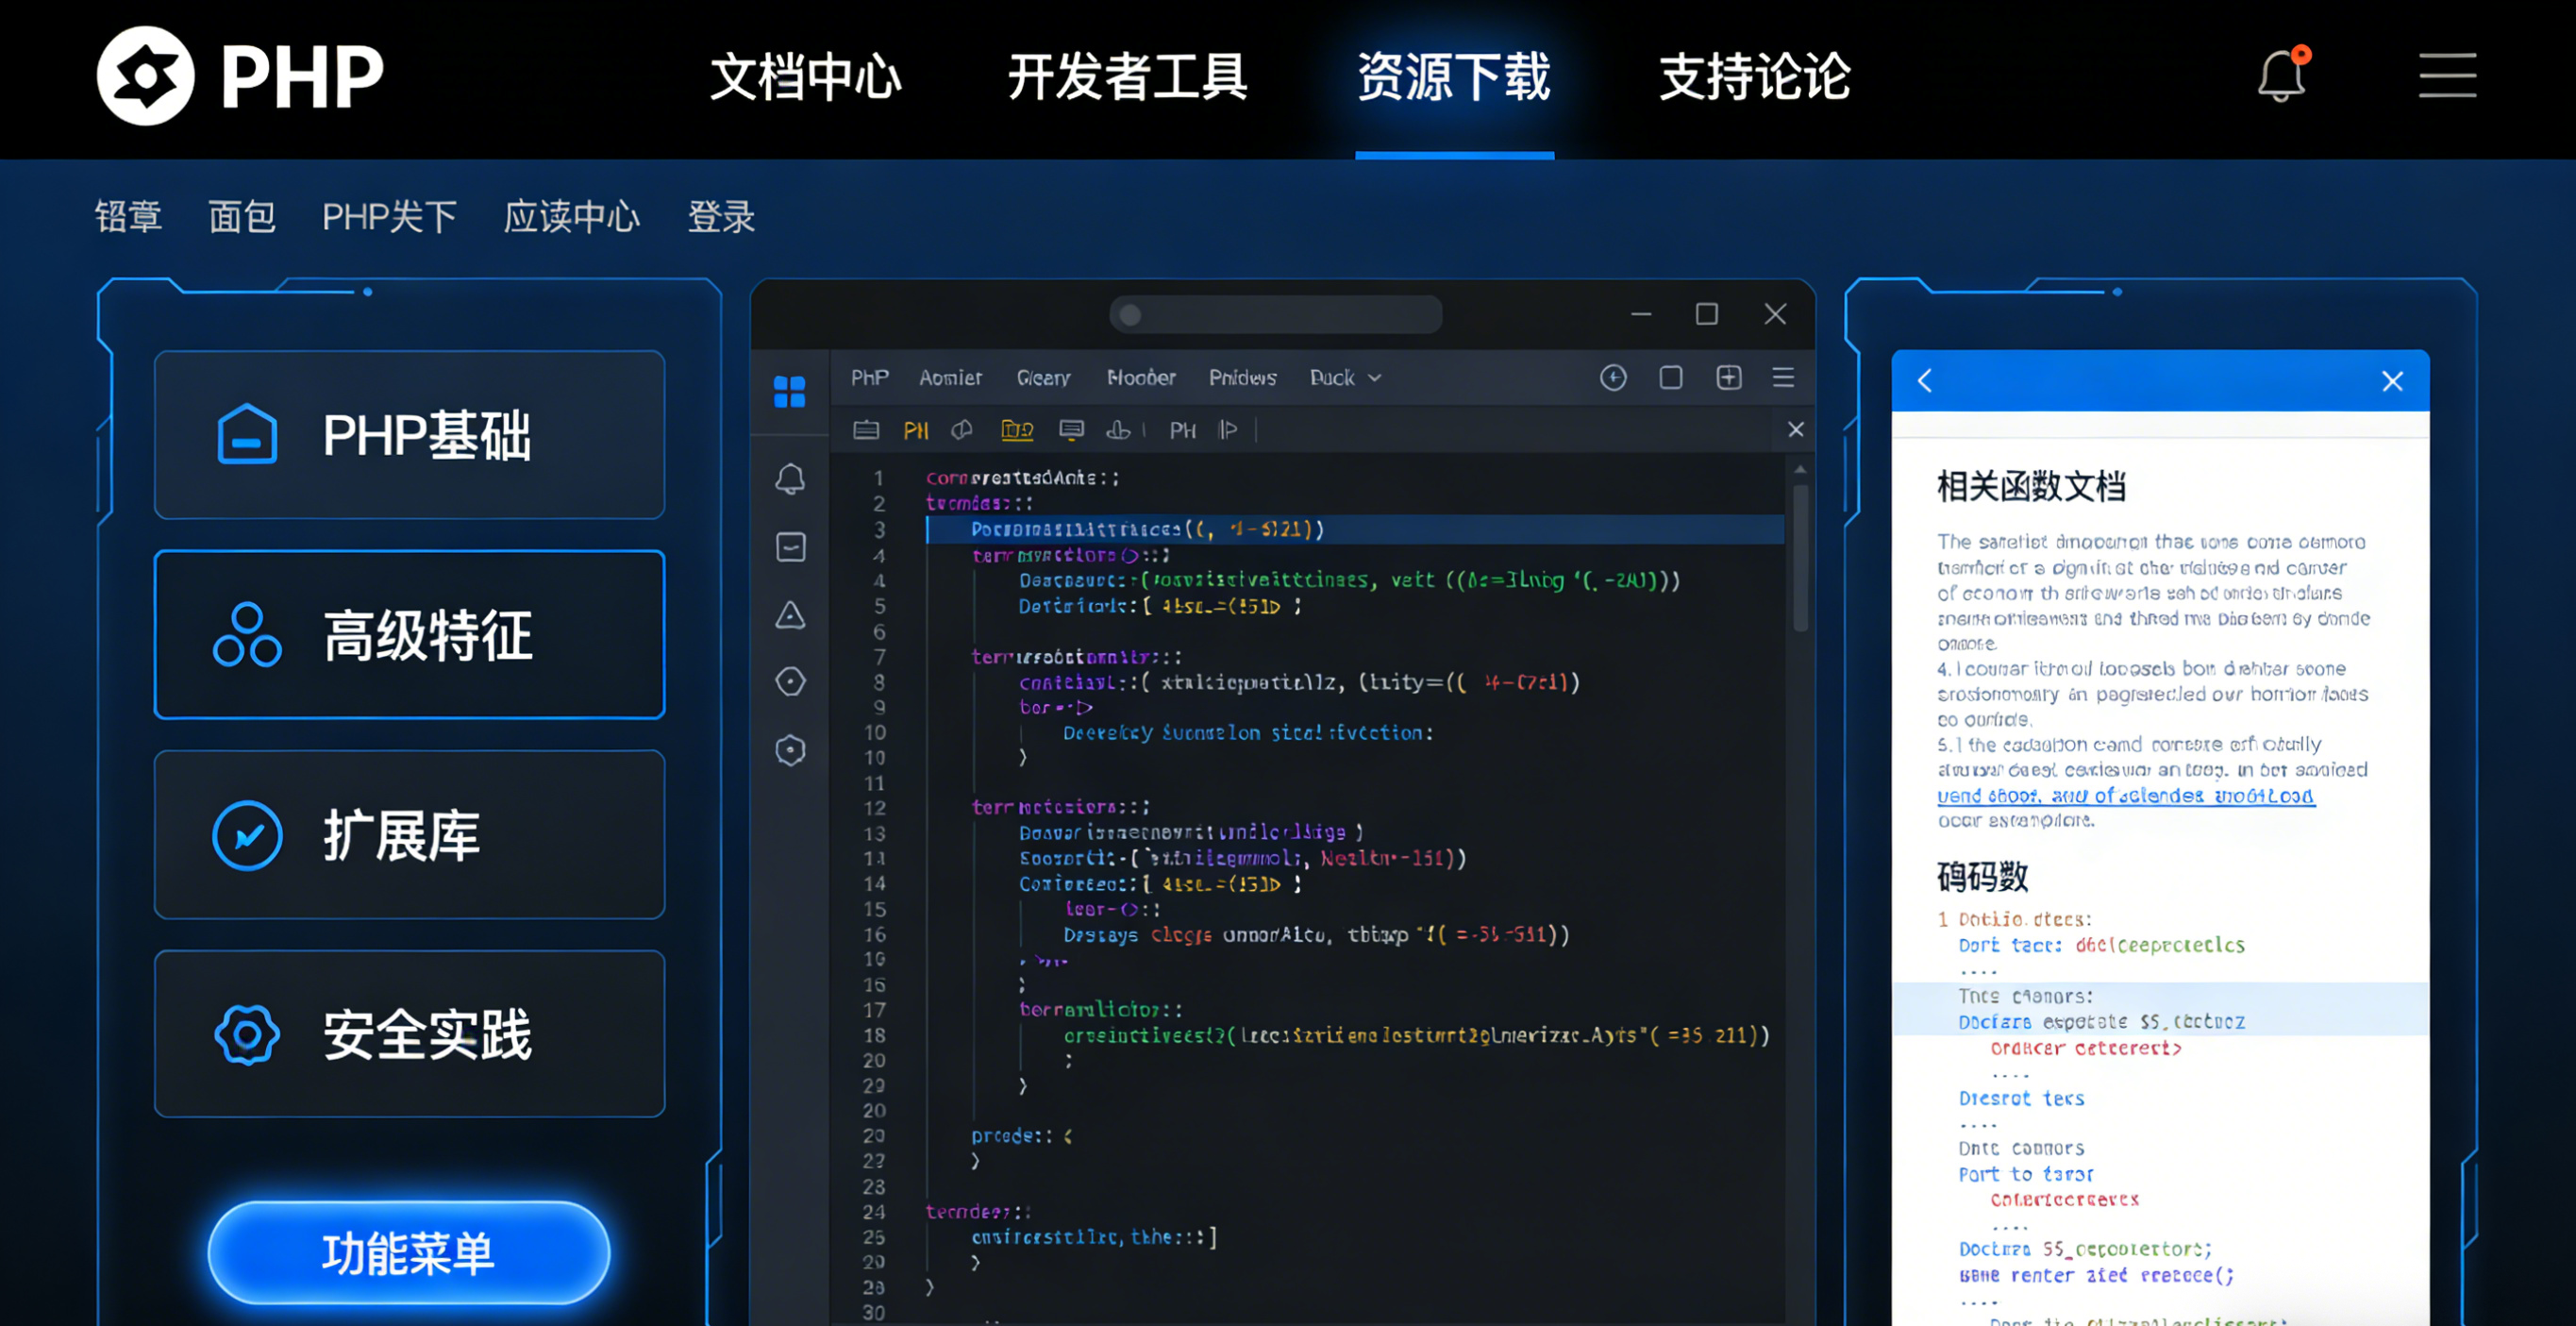Open the underlined link in the documentation panel
Image resolution: width=2576 pixels, height=1326 pixels.
pos(2124,795)
